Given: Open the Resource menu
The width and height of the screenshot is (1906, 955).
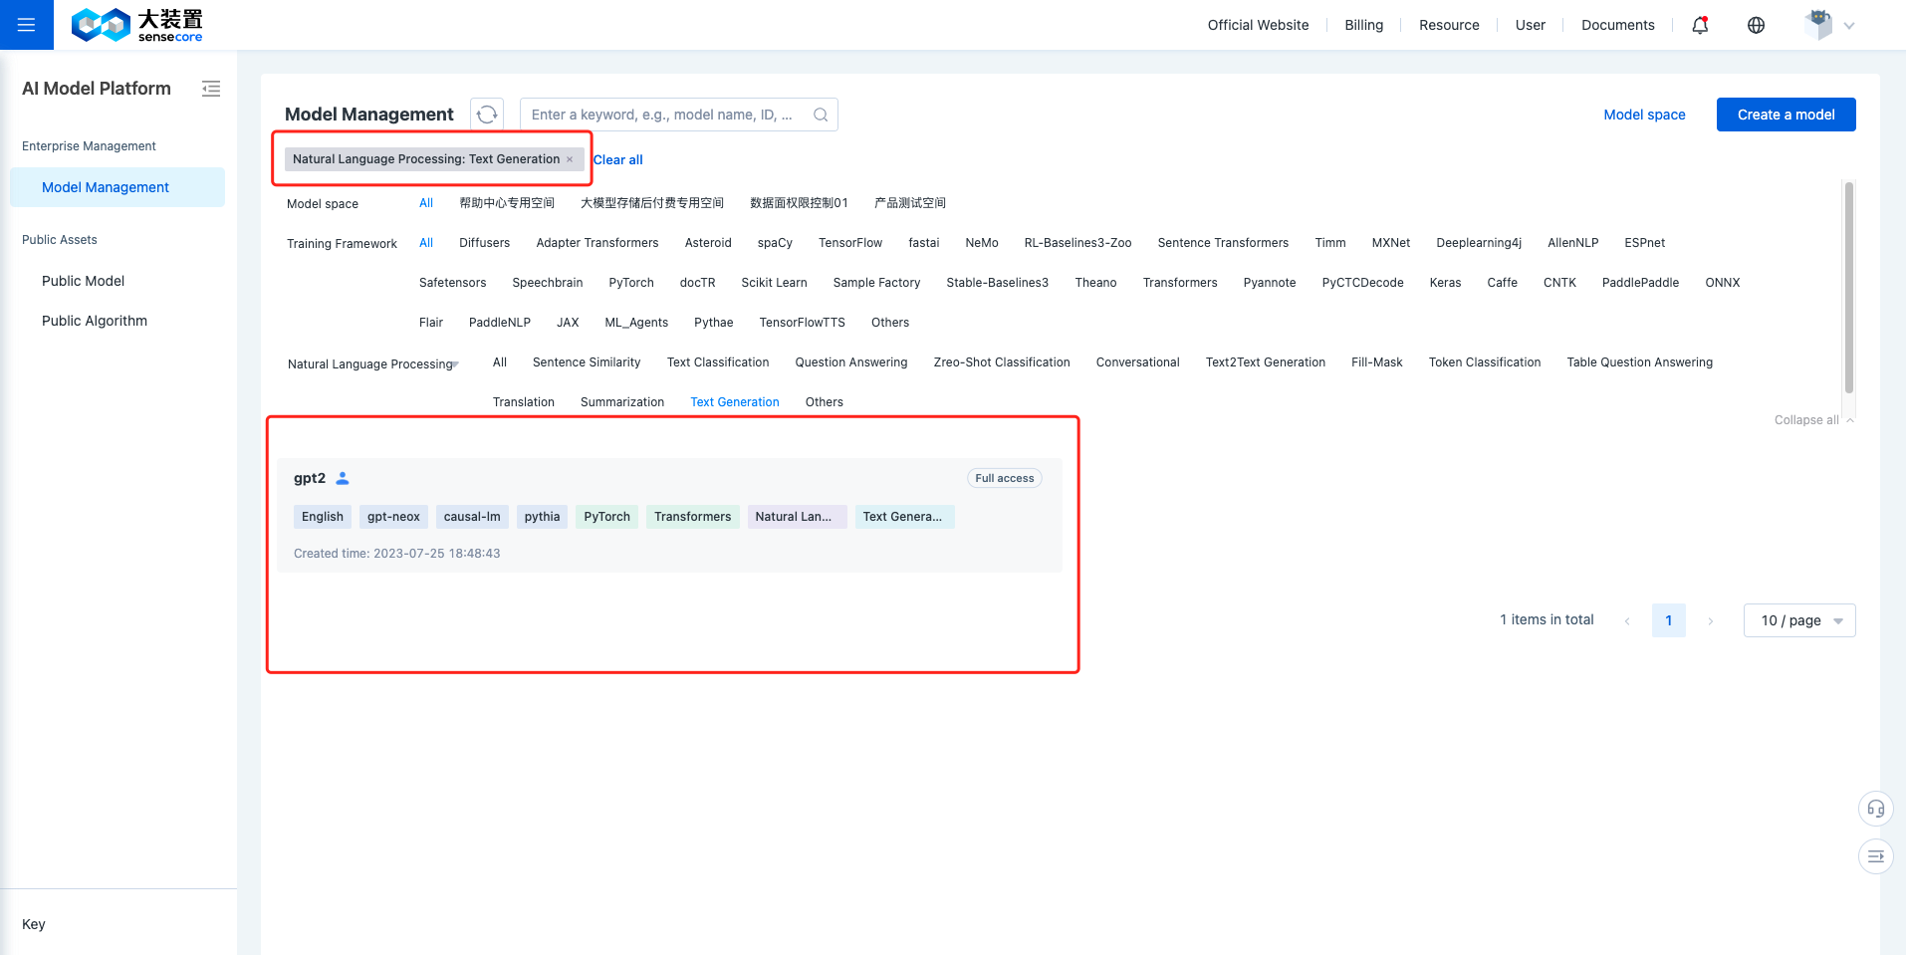Looking at the screenshot, I should [1449, 25].
